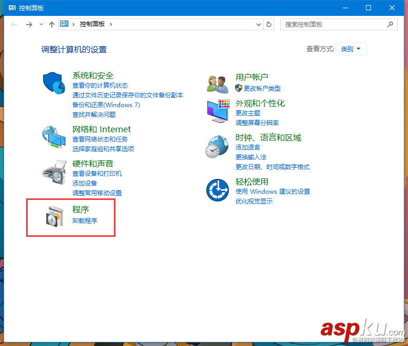
Task: Click 通过文件历史记录保存你的文件备份副本 link
Action: pos(128,95)
